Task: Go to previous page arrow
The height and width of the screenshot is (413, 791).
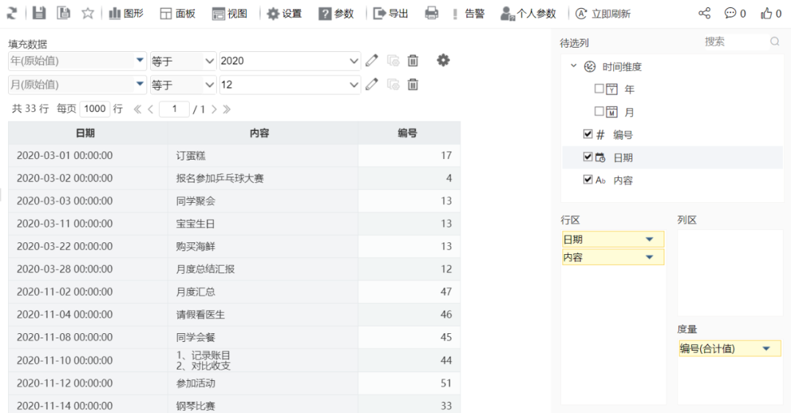Action: [x=150, y=109]
